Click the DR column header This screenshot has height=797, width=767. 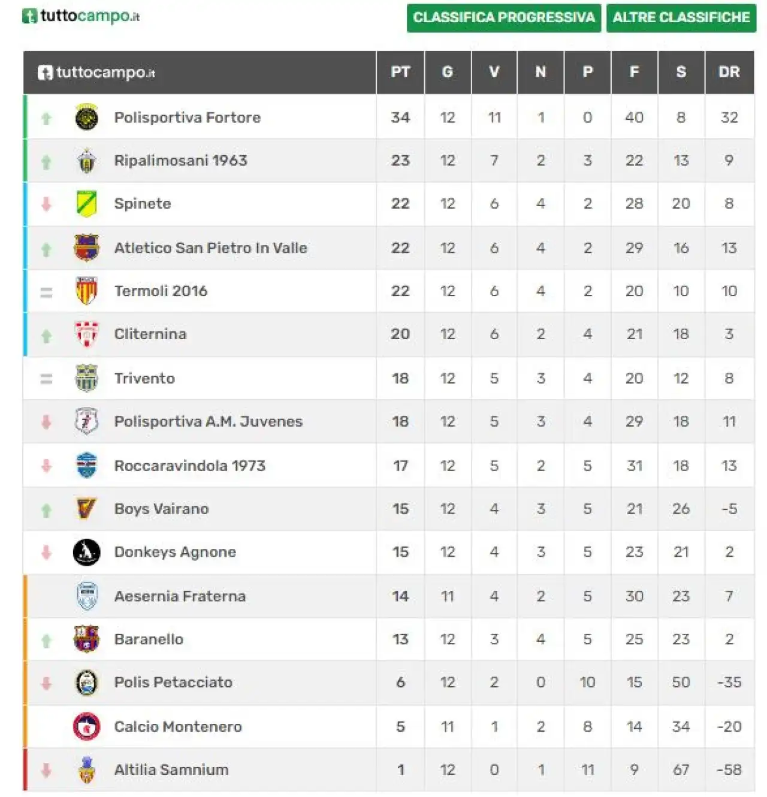[729, 72]
